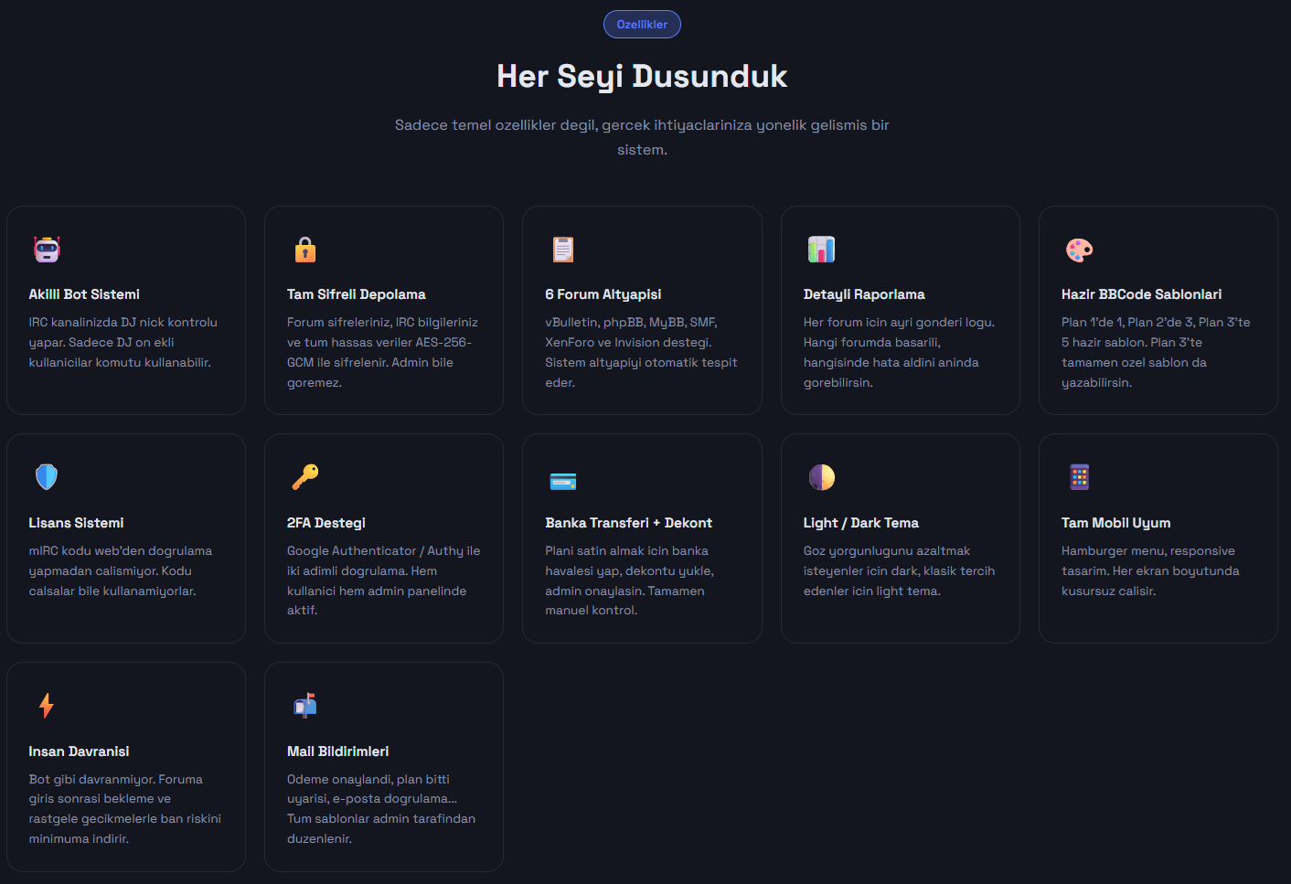Click the Her Seyi Dusunduk heading
This screenshot has width=1291, height=884.
pyautogui.click(x=642, y=77)
